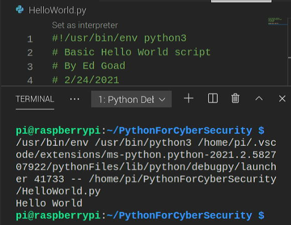Click line number 3 in the gutter

[x=30, y=67]
